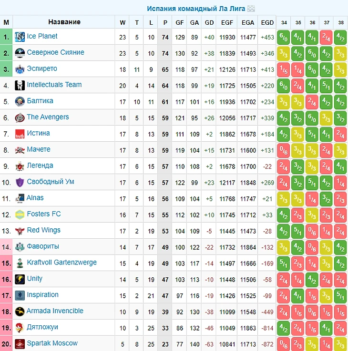The height and width of the screenshot is (351, 348).
Task: Open the Red Wings team link
Action: click(43, 230)
